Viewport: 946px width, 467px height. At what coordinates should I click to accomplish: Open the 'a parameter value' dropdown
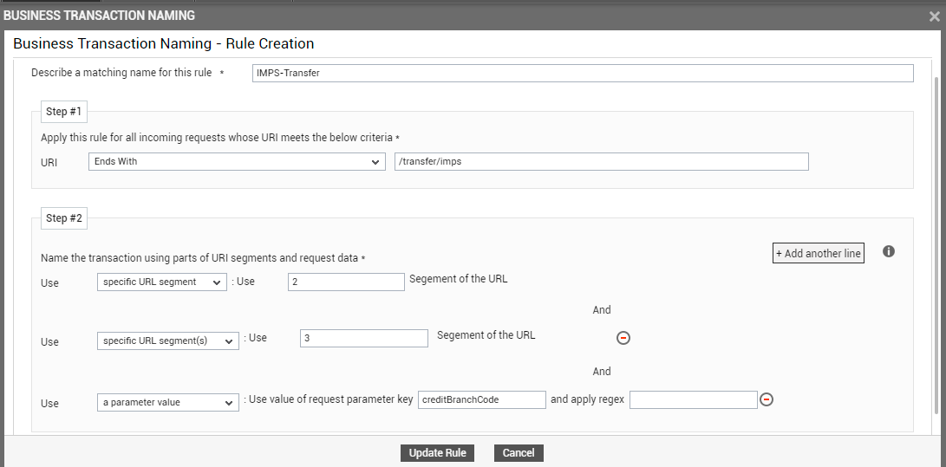tap(167, 403)
